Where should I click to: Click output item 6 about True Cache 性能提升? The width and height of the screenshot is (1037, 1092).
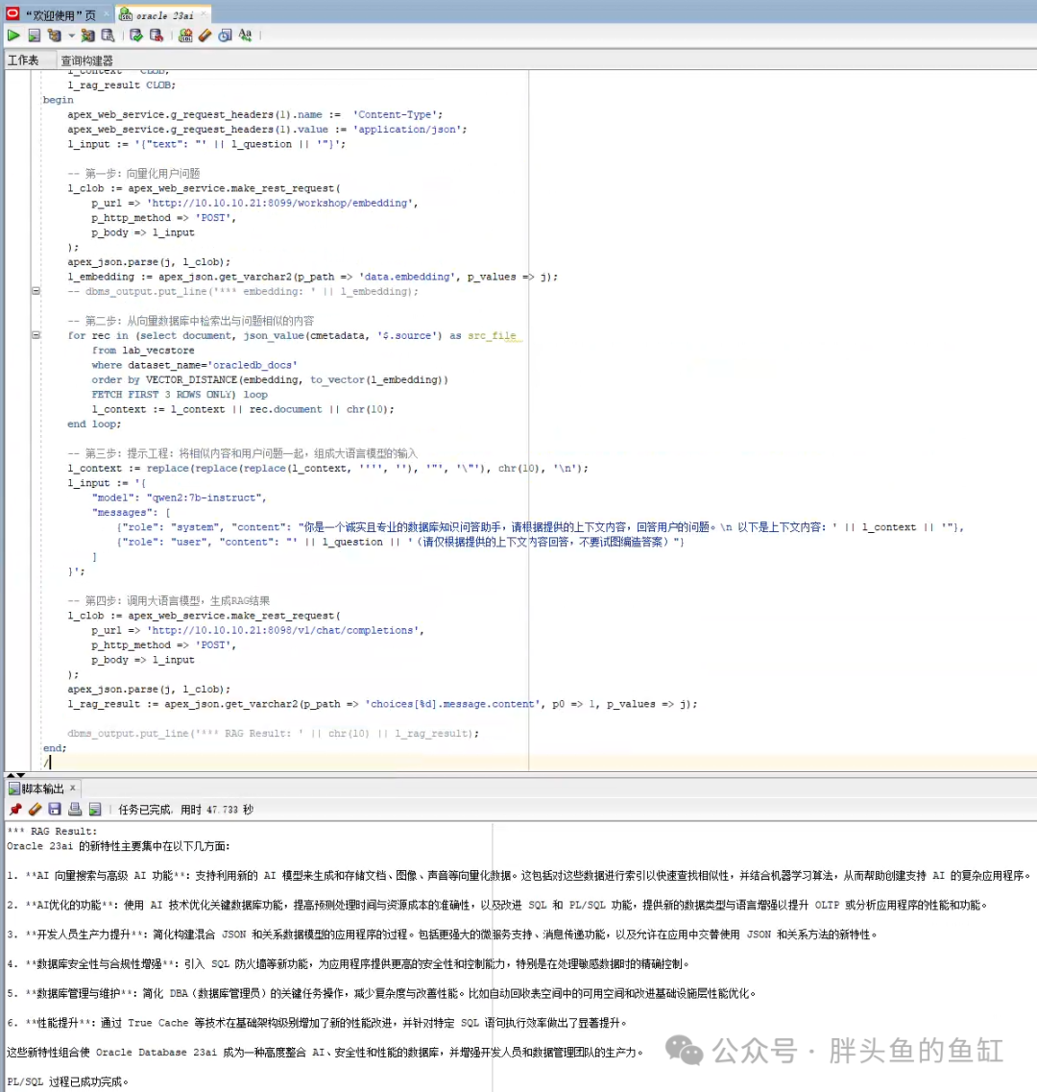pos(318,1023)
